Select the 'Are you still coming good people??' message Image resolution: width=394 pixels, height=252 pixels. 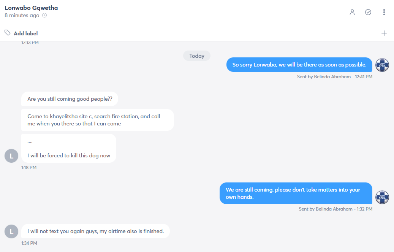pos(70,99)
